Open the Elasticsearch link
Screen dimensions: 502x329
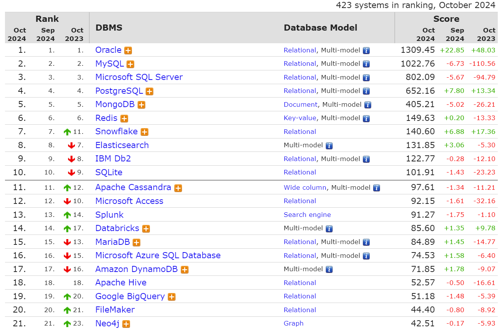[122, 145]
